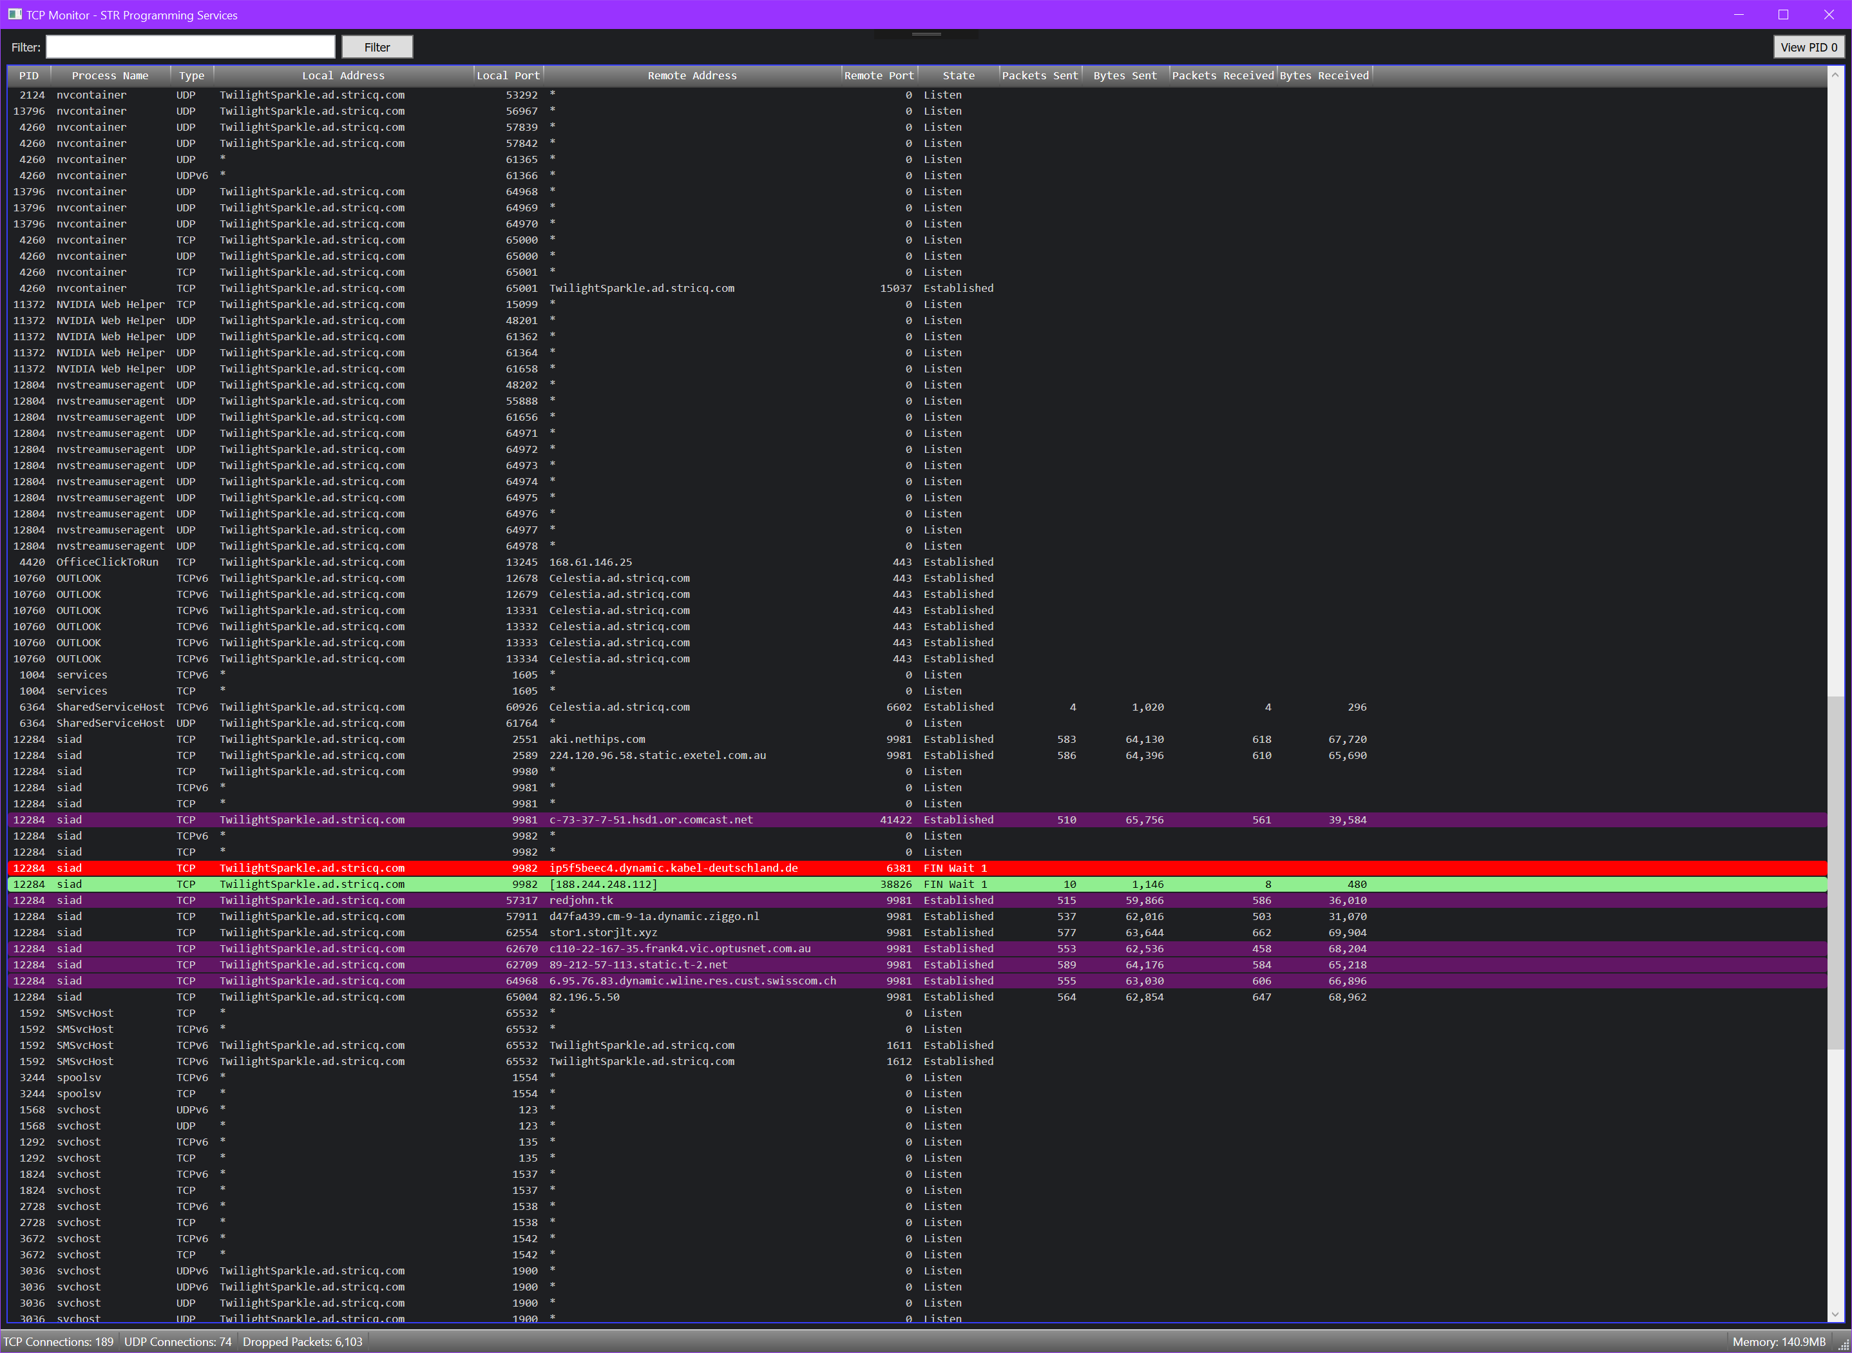Click the scrollbar down arrow
The height and width of the screenshot is (1353, 1852).
(1835, 1314)
